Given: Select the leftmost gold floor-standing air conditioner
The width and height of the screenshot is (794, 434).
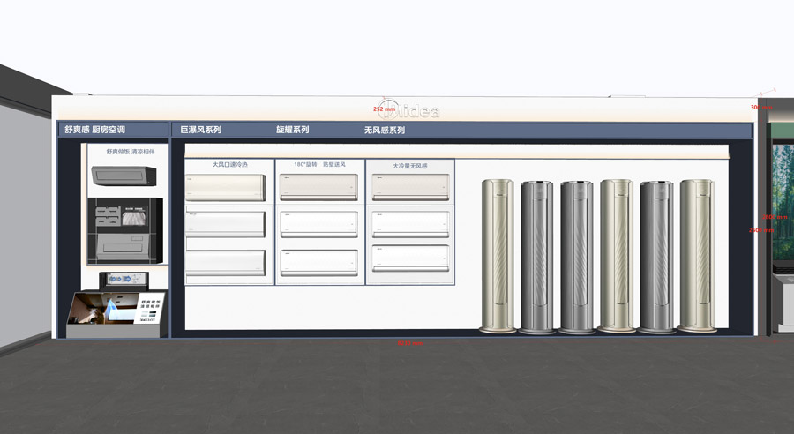Looking at the screenshot, I should pos(498,256).
